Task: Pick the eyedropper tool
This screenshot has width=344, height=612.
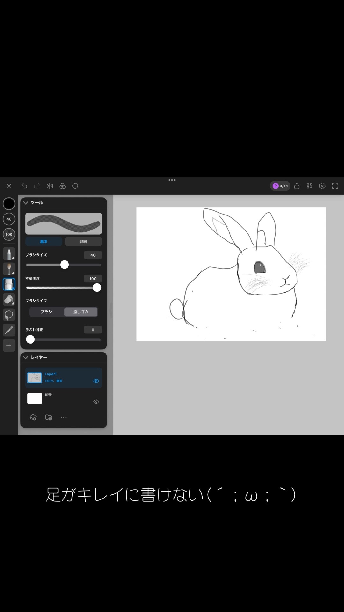Action: (9, 330)
